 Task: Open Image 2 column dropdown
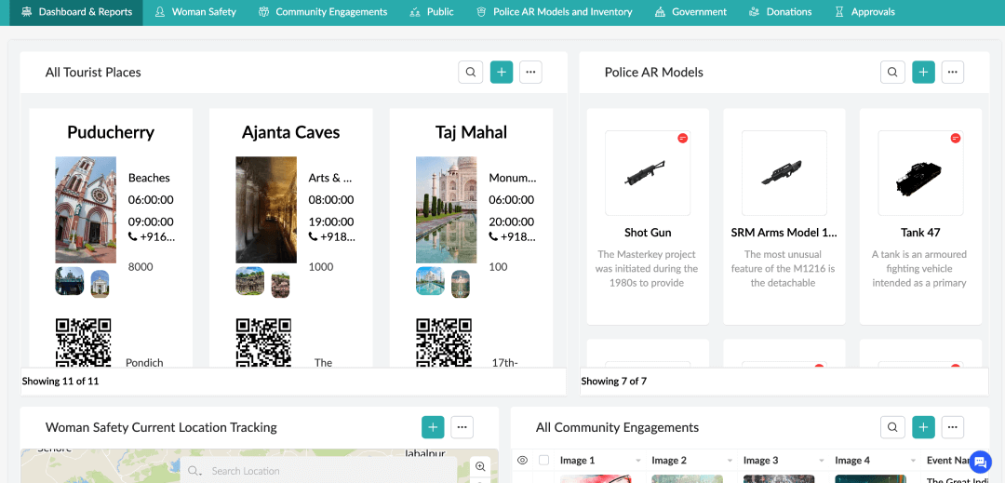coord(730,461)
